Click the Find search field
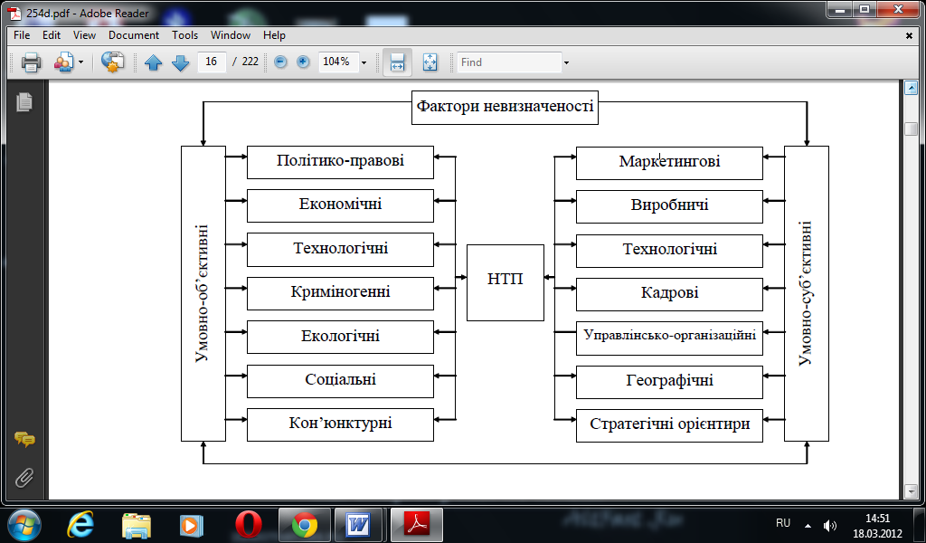The width and height of the screenshot is (926, 543). click(x=509, y=62)
